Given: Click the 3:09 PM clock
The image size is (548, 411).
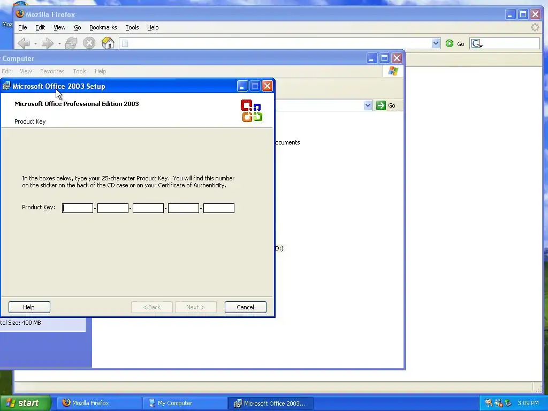Looking at the screenshot, I should pos(528,403).
